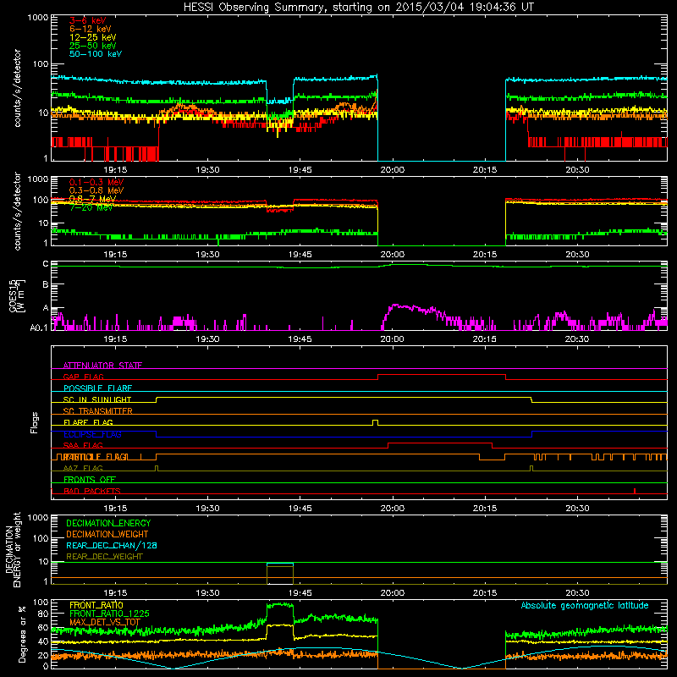Select the '12-25 keV' legend label
The width and height of the screenshot is (677, 677).
point(93,37)
